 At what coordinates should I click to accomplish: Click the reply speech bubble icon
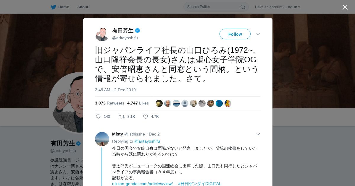tap(98, 117)
